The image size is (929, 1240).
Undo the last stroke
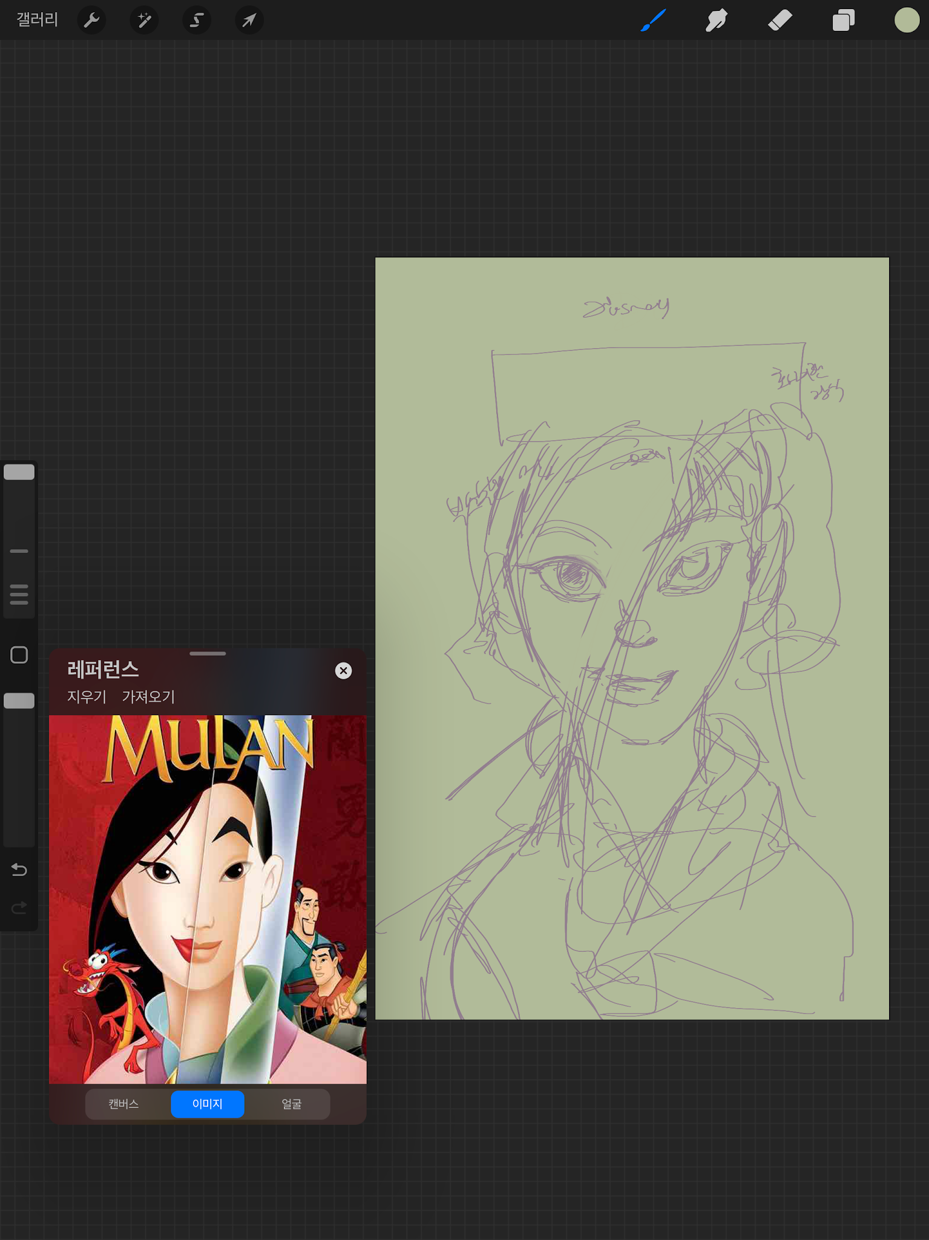(19, 870)
